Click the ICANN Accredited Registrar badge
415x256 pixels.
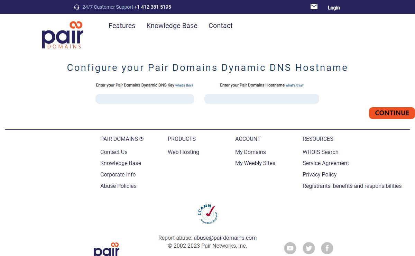(x=207, y=214)
